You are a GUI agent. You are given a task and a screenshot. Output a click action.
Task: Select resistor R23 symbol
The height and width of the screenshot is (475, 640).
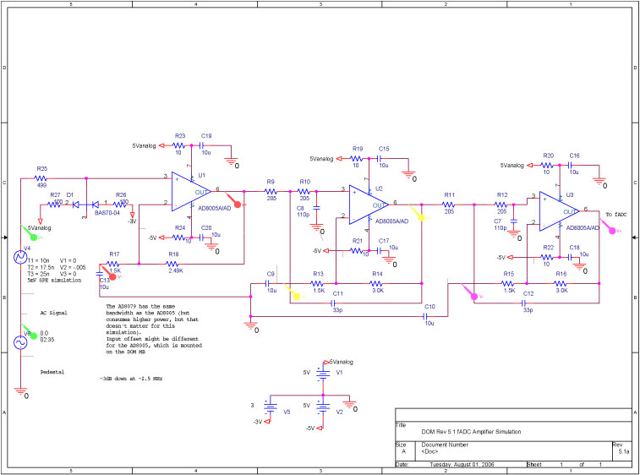178,145
